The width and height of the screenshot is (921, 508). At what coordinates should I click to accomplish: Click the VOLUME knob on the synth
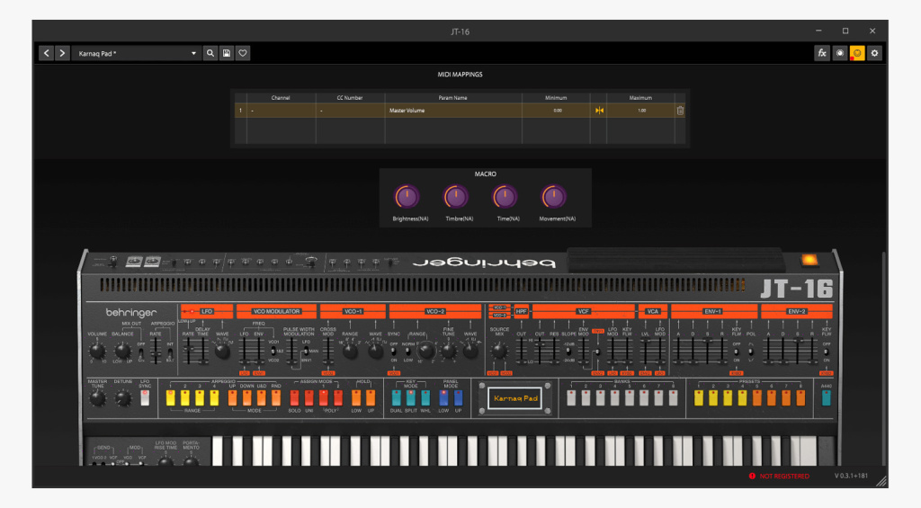click(97, 352)
